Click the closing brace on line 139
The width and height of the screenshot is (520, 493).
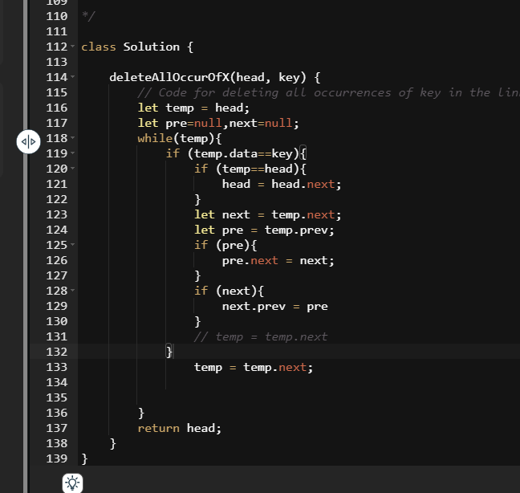[x=84, y=458]
